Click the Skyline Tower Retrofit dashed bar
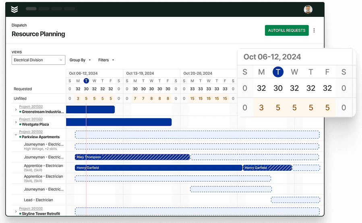The height and width of the screenshot is (223, 362). [197, 211]
